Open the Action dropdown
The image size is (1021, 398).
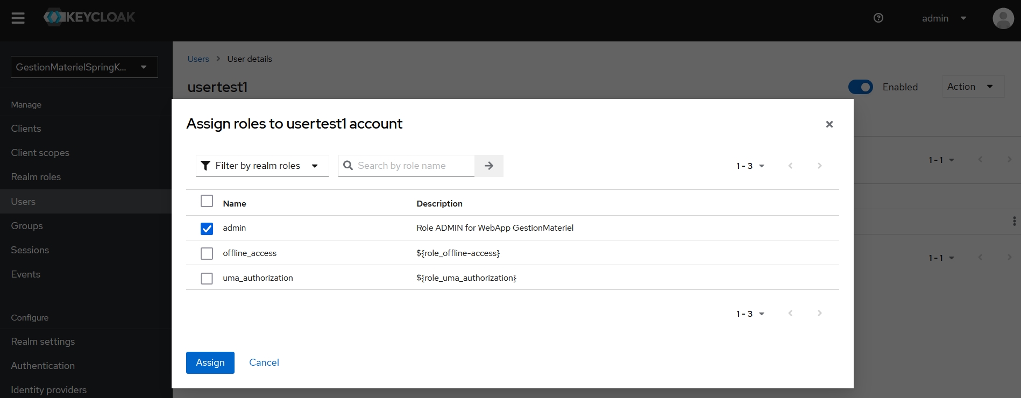973,87
